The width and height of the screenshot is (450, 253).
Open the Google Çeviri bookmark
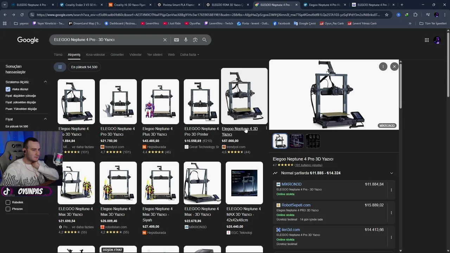point(308,24)
